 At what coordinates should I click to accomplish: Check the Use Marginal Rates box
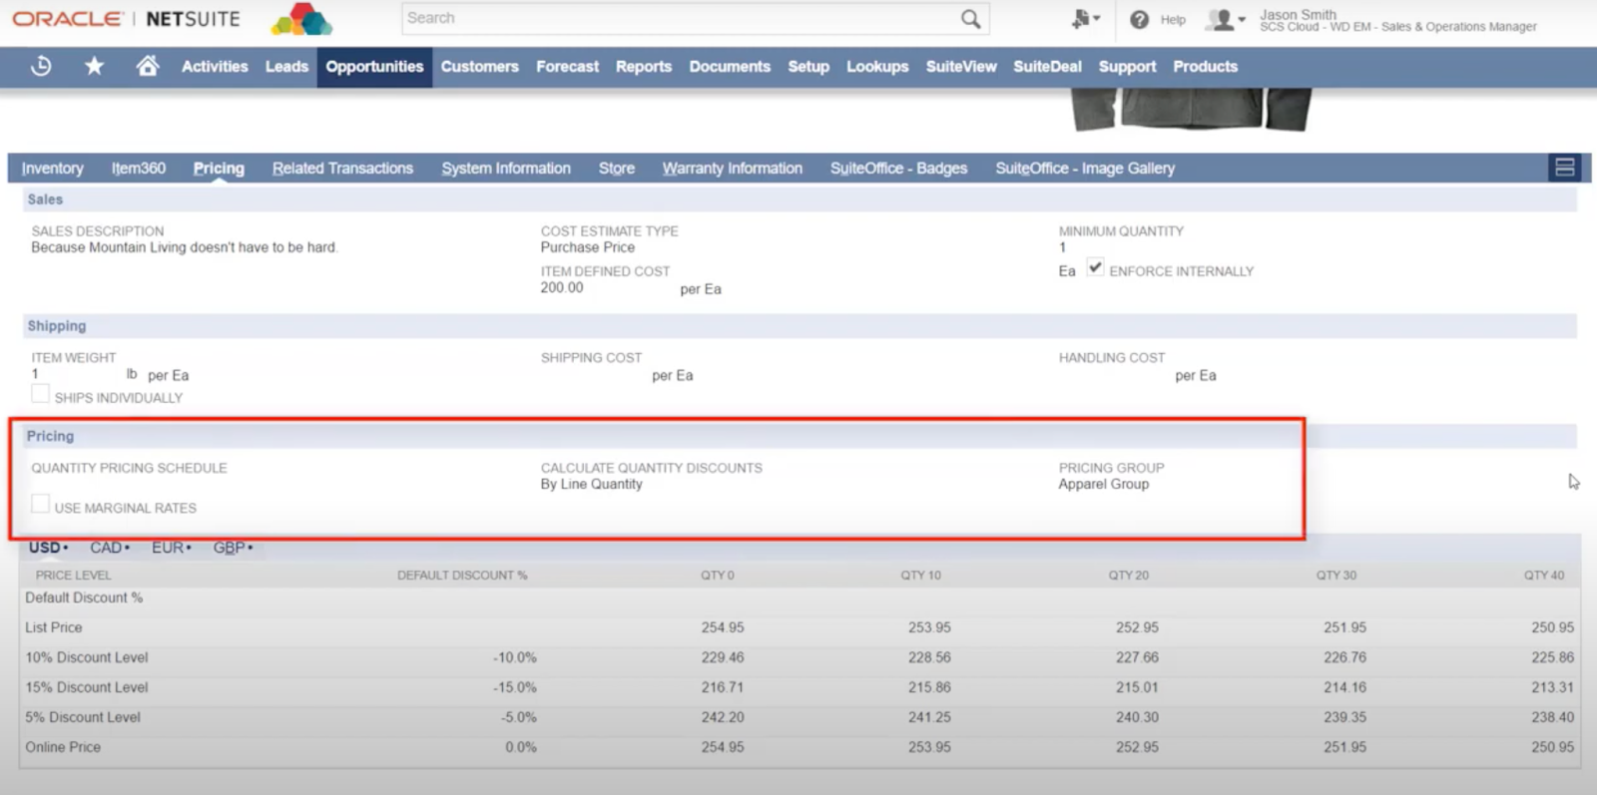coord(40,505)
